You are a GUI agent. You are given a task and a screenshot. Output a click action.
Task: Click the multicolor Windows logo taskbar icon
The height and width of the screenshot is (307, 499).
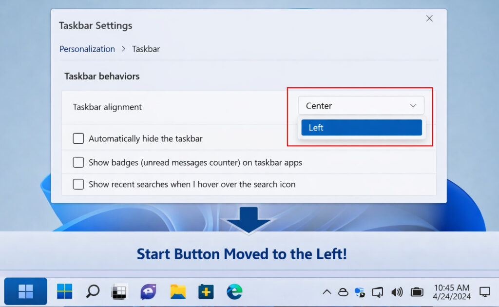pos(64,291)
